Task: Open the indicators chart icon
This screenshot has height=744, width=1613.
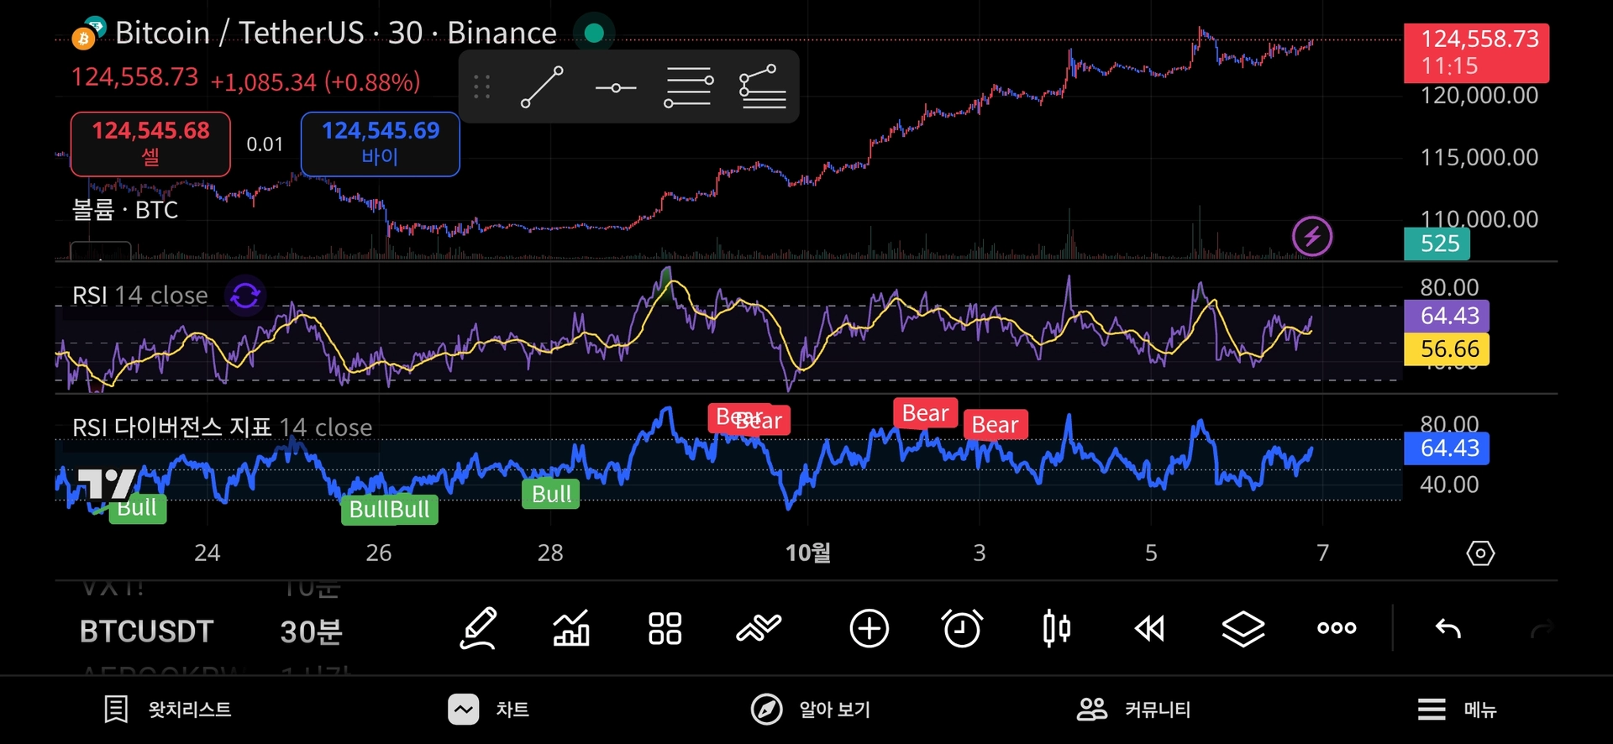Action: click(x=571, y=628)
